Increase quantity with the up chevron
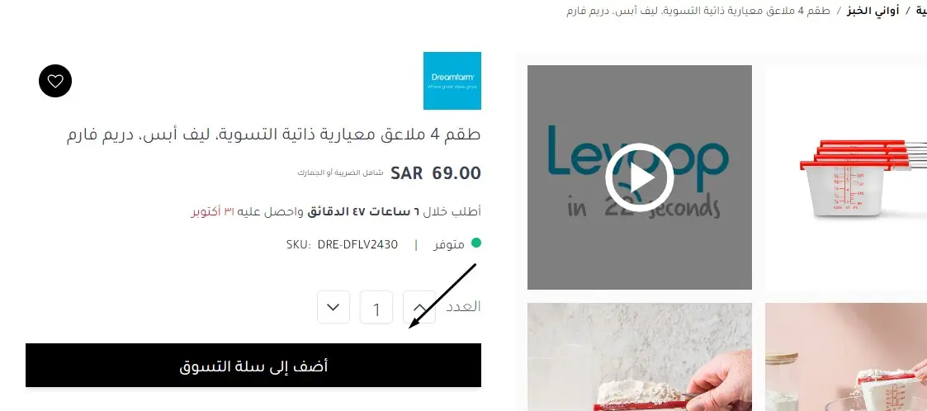The width and height of the screenshot is (927, 411). (419, 308)
